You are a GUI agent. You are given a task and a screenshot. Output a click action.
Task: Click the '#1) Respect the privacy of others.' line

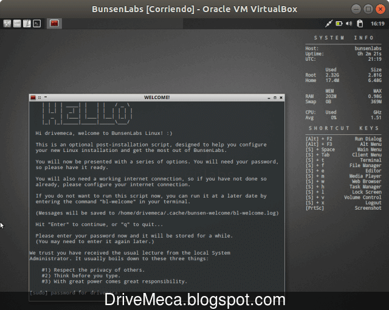click(x=93, y=270)
